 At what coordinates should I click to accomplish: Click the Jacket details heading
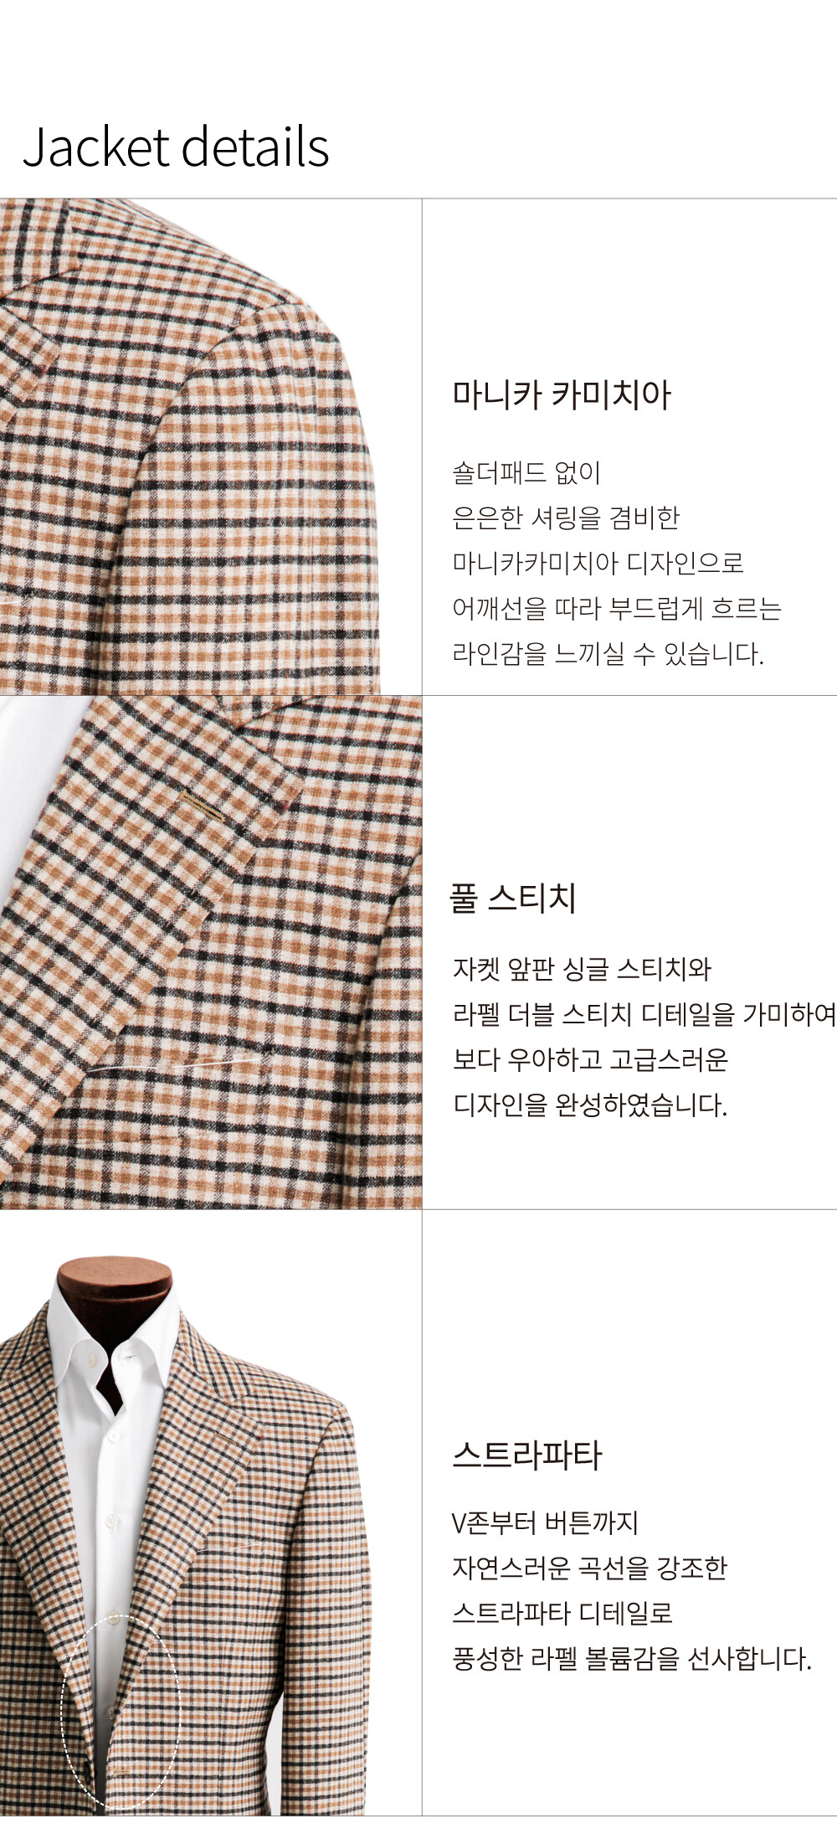click(x=176, y=147)
